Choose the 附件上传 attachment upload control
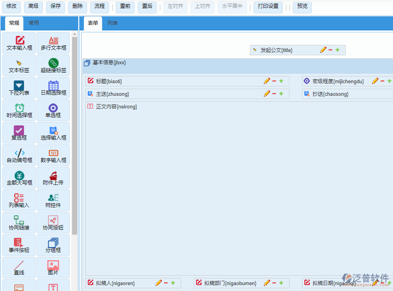Image resolution: width=393 pixels, height=291 pixels. (x=53, y=178)
